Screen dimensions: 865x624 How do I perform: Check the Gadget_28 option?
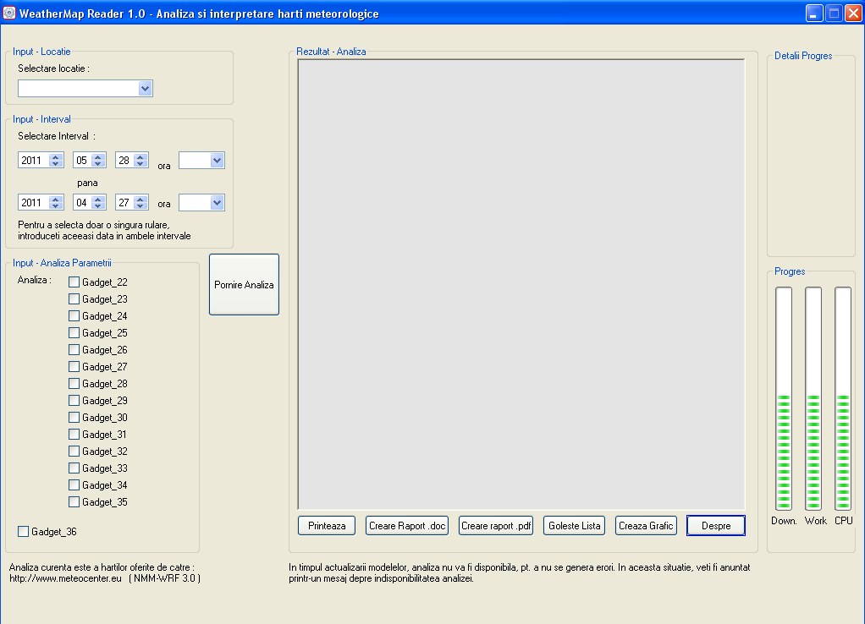click(74, 384)
